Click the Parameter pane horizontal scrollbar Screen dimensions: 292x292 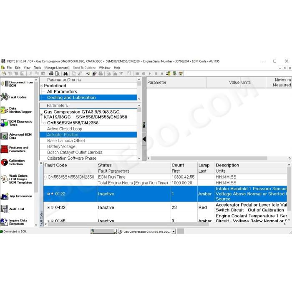[209, 158]
